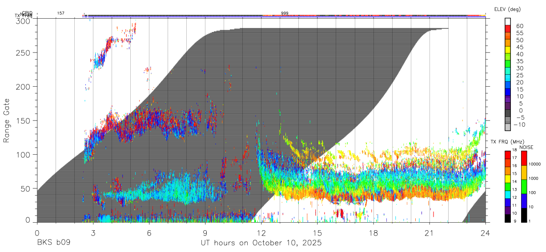Click the 'BKS b09' radar label
The width and height of the screenshot is (546, 252).
coord(53,243)
